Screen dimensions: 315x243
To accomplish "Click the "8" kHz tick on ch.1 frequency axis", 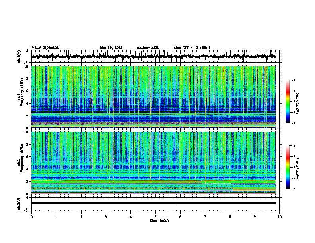I will coord(28,79).
